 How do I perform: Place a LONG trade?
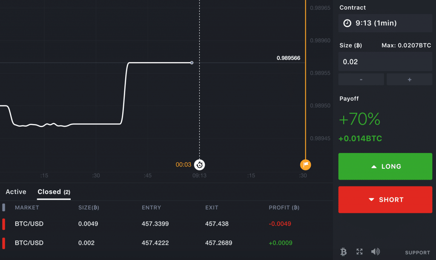tap(385, 167)
